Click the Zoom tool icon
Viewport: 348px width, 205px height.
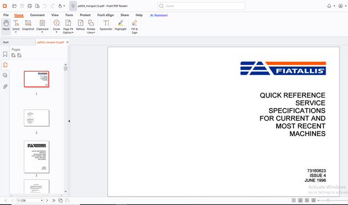coord(57,23)
